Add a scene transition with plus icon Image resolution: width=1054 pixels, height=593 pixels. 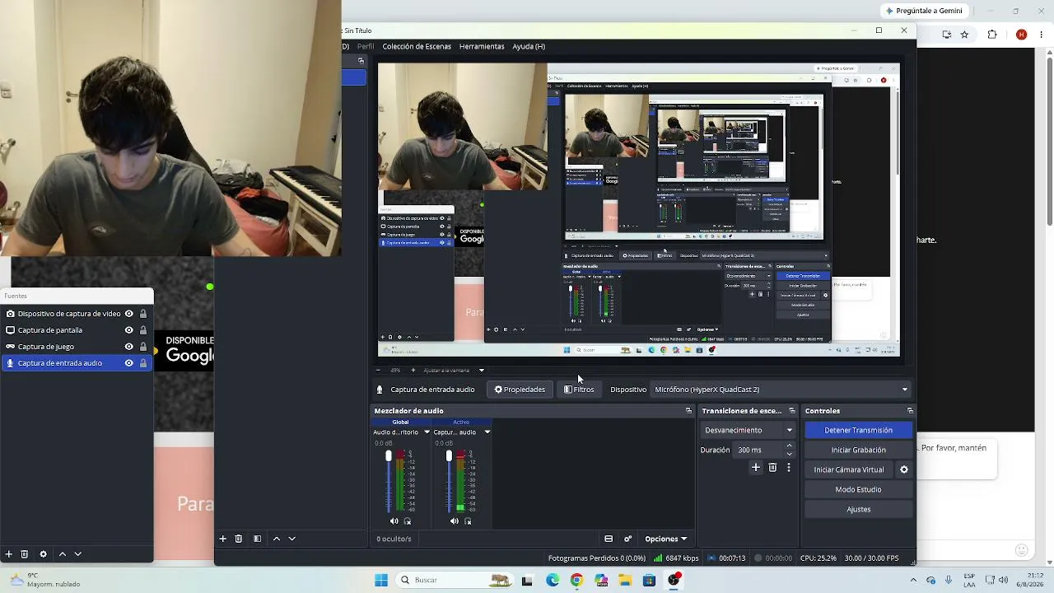tap(756, 468)
